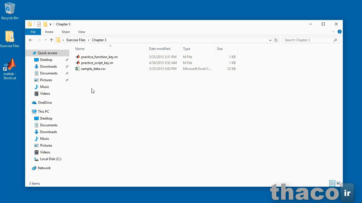Image resolution: width=362 pixels, height=203 pixels.
Task: Open the Recent locations dropdown arrow
Action: coord(46,40)
